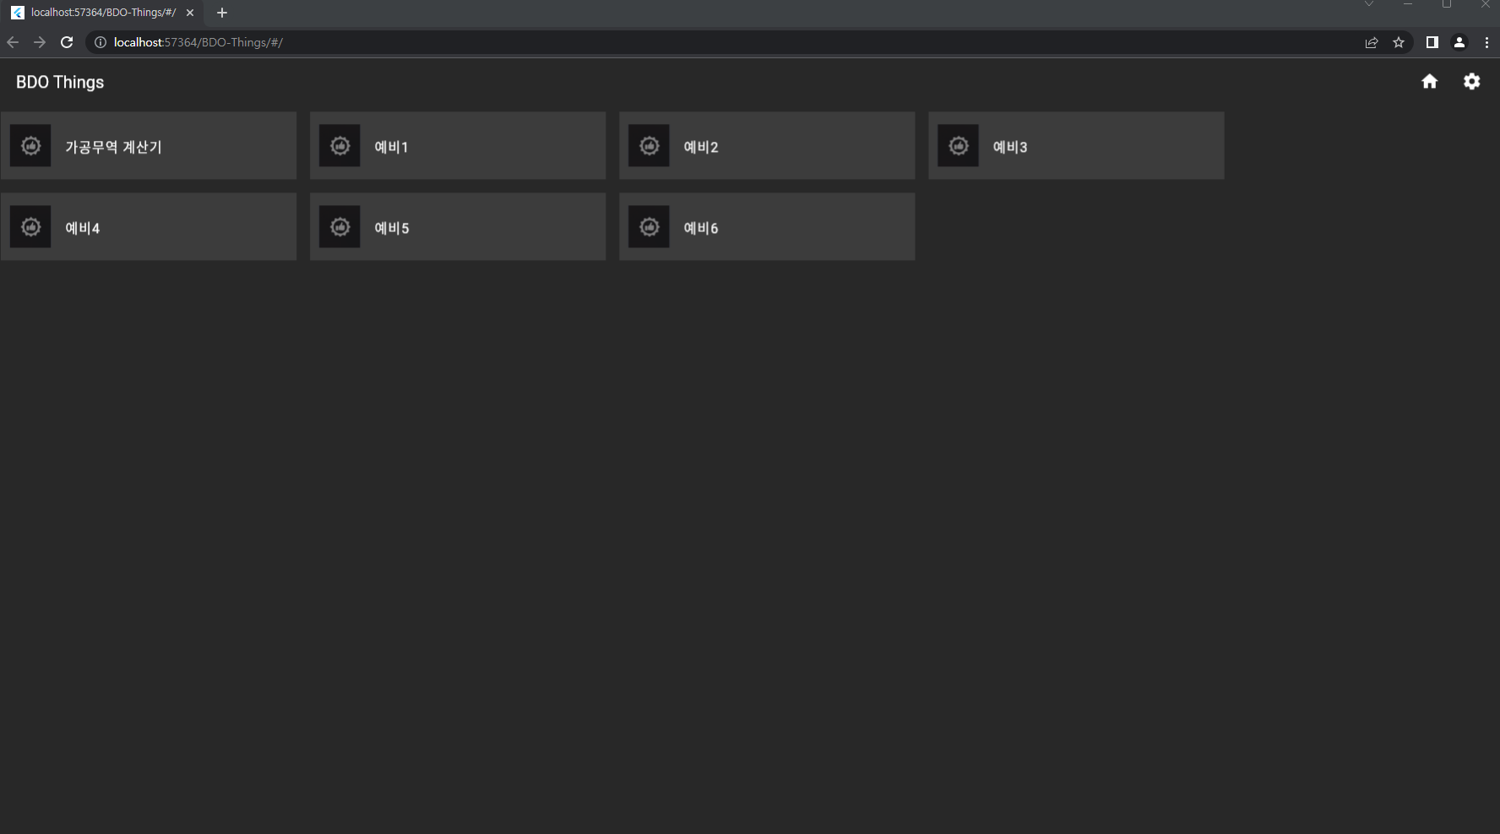1500x834 pixels.
Task: Open the home icon in app bar
Action: tap(1429, 81)
